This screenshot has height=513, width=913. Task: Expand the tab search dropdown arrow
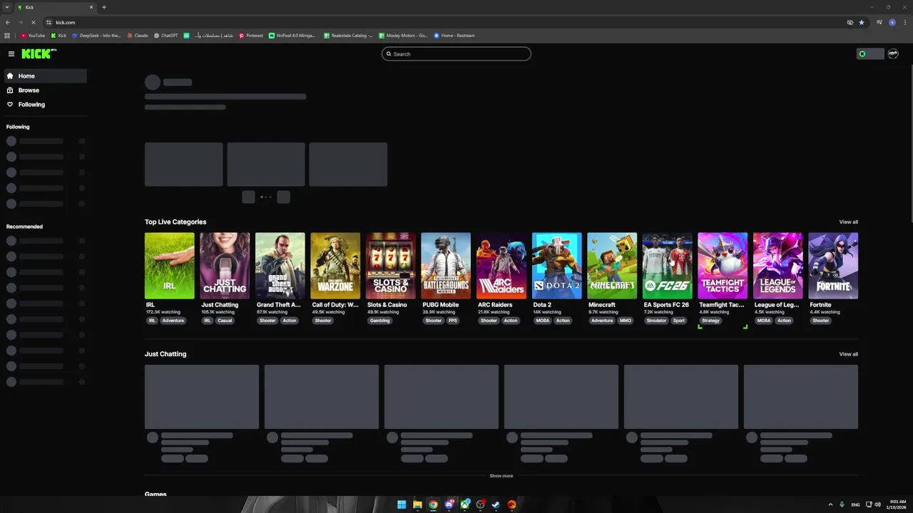[x=6, y=7]
